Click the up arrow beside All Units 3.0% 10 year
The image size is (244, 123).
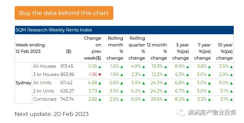[x=232, y=83]
